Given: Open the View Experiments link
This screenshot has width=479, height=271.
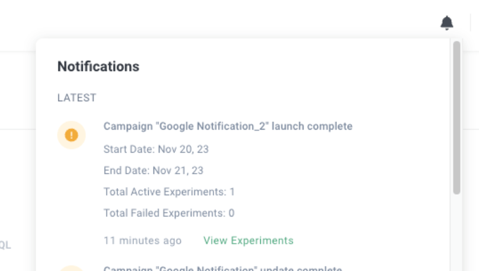Looking at the screenshot, I should (248, 240).
